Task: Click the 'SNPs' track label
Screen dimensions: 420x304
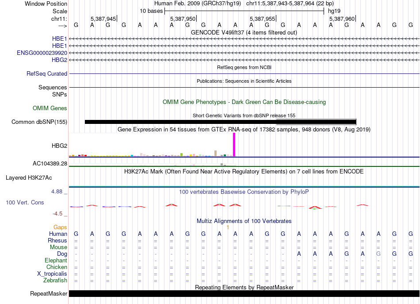Action: [x=60, y=94]
